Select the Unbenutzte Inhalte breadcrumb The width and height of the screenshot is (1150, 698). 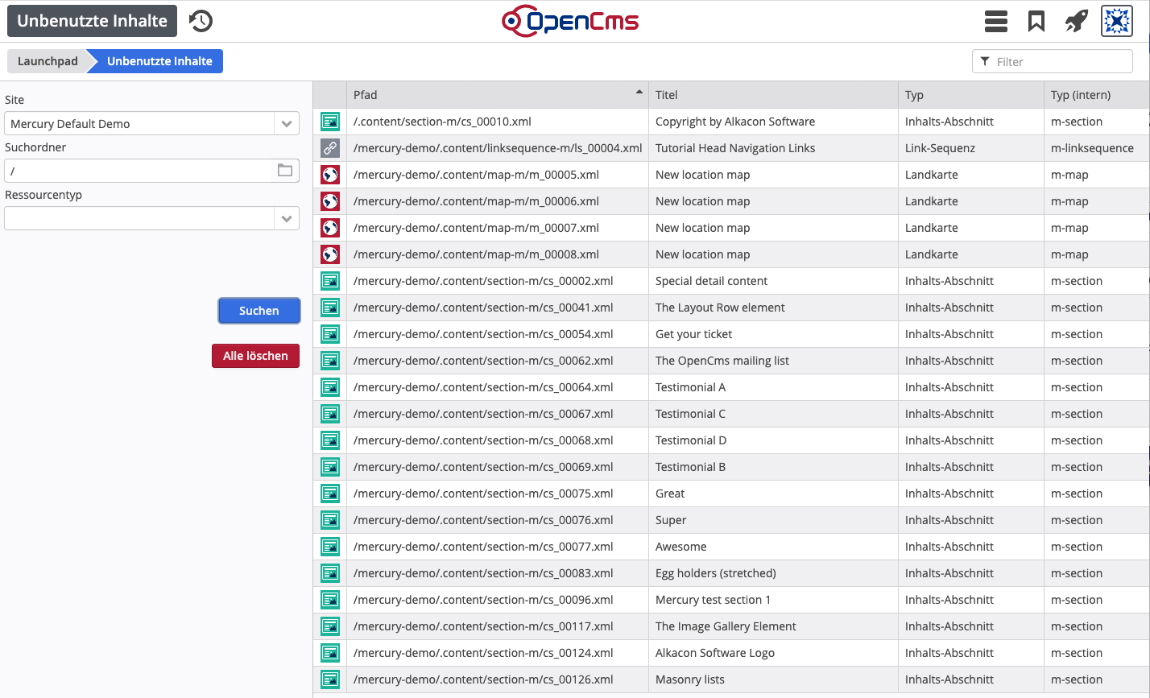[159, 61]
